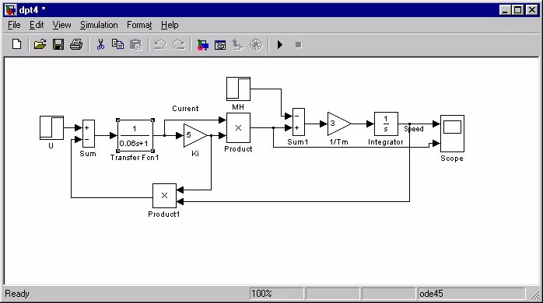Select the Product multiplier block
Image resolution: width=543 pixels, height=303 pixels.
(238, 127)
